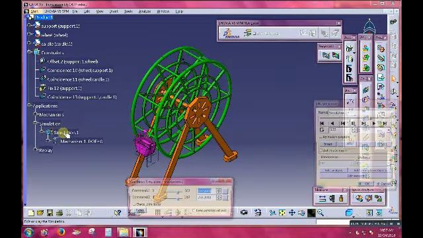Jump to start in Edit Simulation player

coord(322,124)
